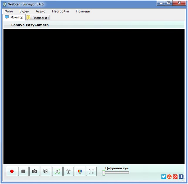
Task: Select the Монитор tab
Action: pos(14,17)
